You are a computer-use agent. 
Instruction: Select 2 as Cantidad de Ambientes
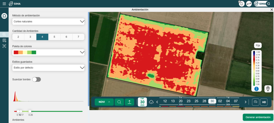coord(18,37)
